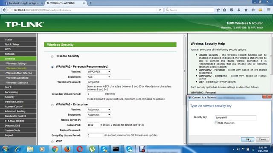Open Opera browser from taskbar
The image size is (273, 153).
coord(80,149)
